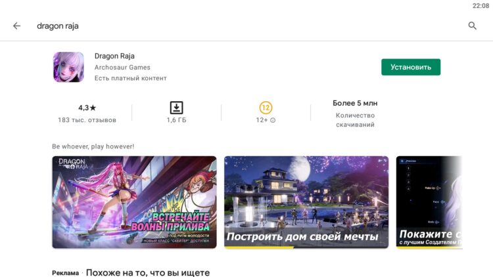Open the Dragon Raja app icon
Image resolution: width=493 pixels, height=277 pixels.
[68, 67]
